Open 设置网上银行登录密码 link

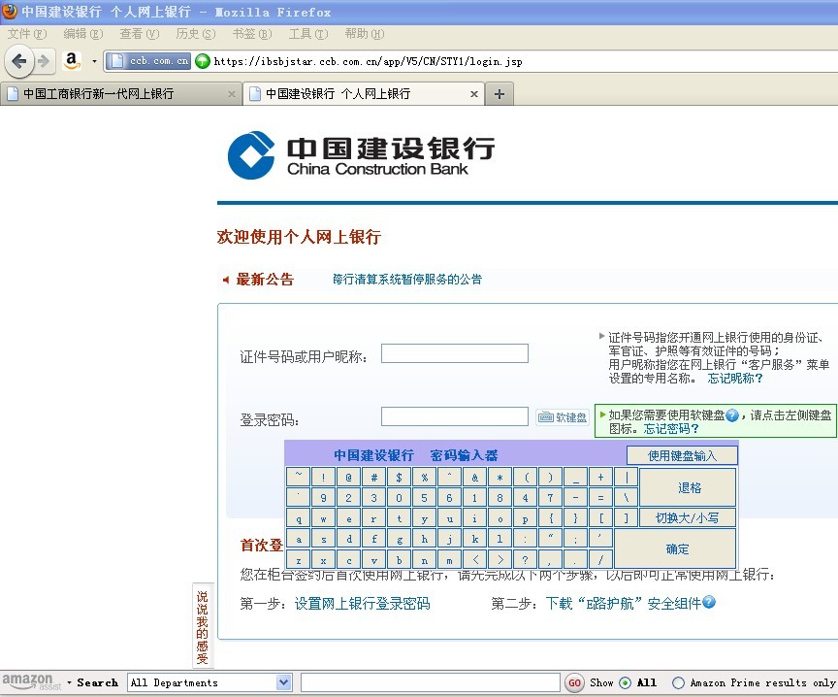(x=362, y=604)
